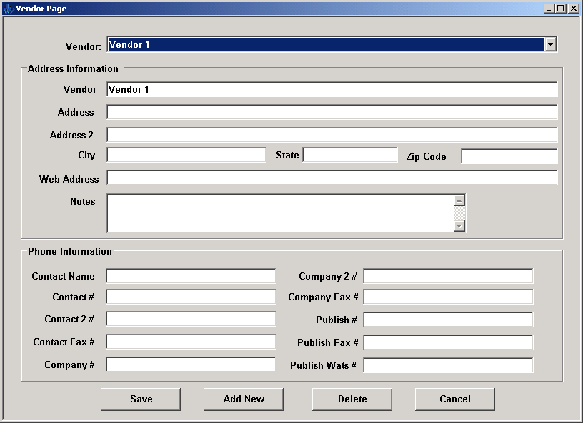The height and width of the screenshot is (423, 583).
Task: Click the Company Fax # field
Action: pos(448,297)
